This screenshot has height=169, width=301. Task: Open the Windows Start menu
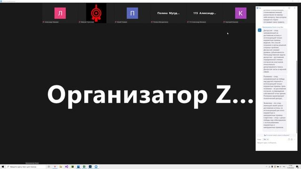tap(3, 167)
